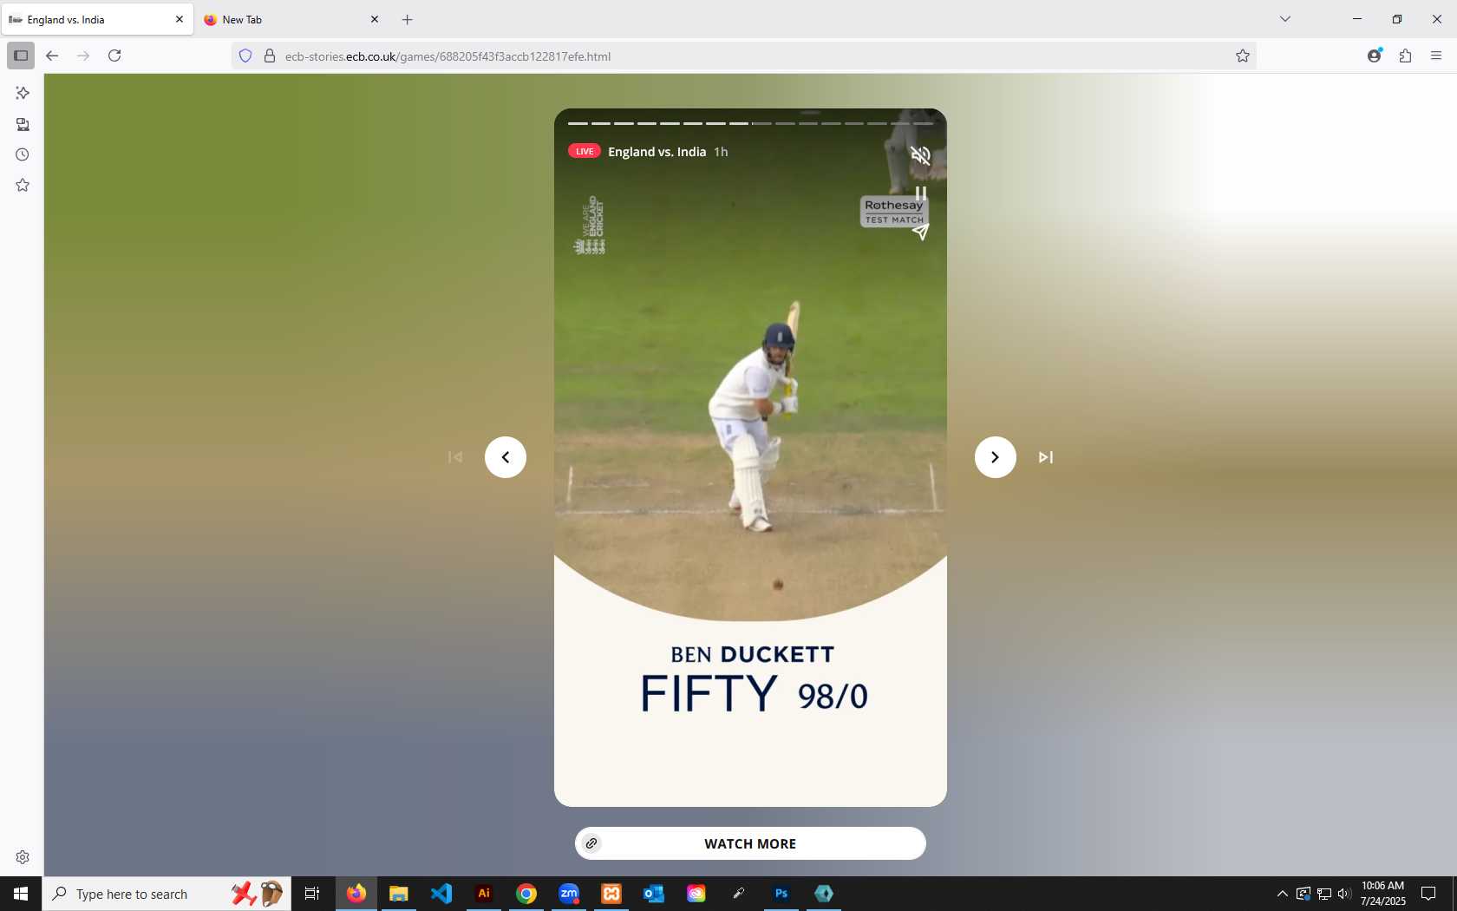Open the Windows notification center
Viewport: 1457px width, 911px height.
1428,894
